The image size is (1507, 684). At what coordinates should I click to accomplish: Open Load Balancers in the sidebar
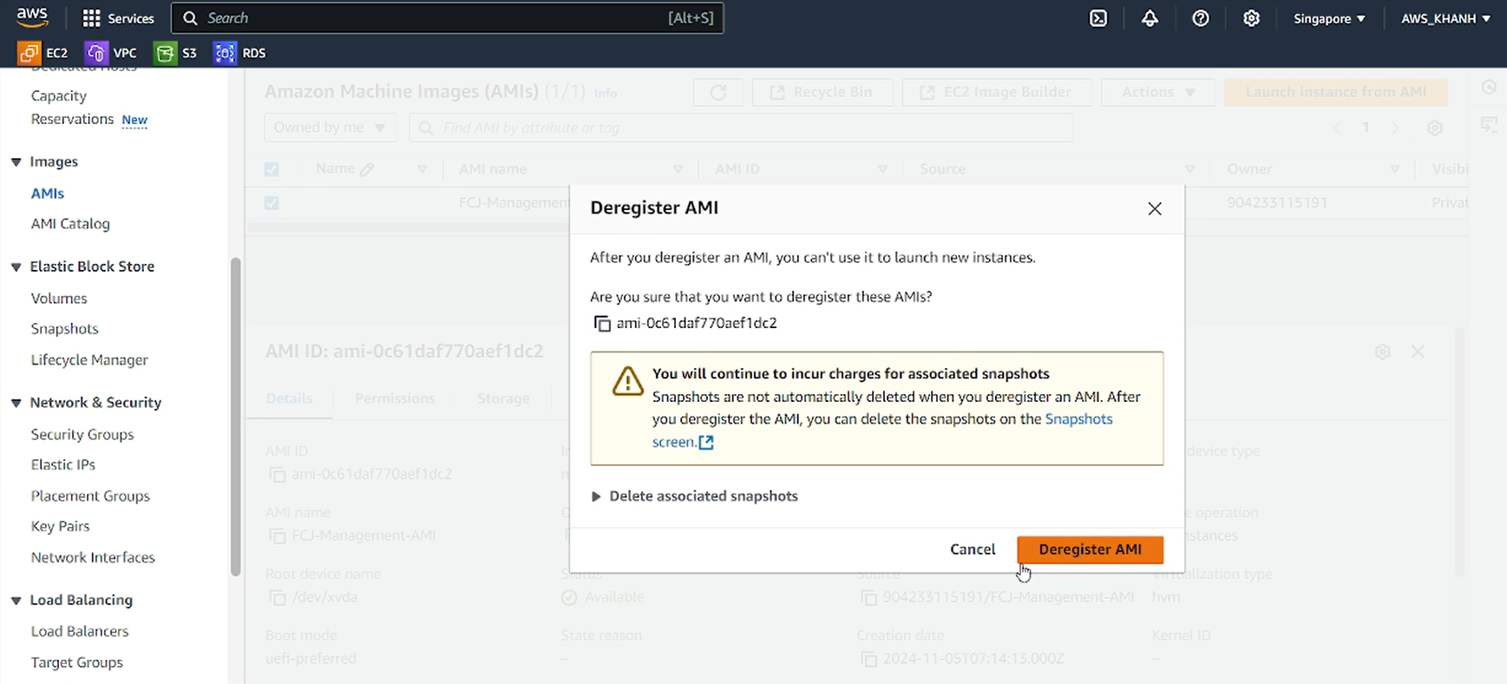coord(80,632)
